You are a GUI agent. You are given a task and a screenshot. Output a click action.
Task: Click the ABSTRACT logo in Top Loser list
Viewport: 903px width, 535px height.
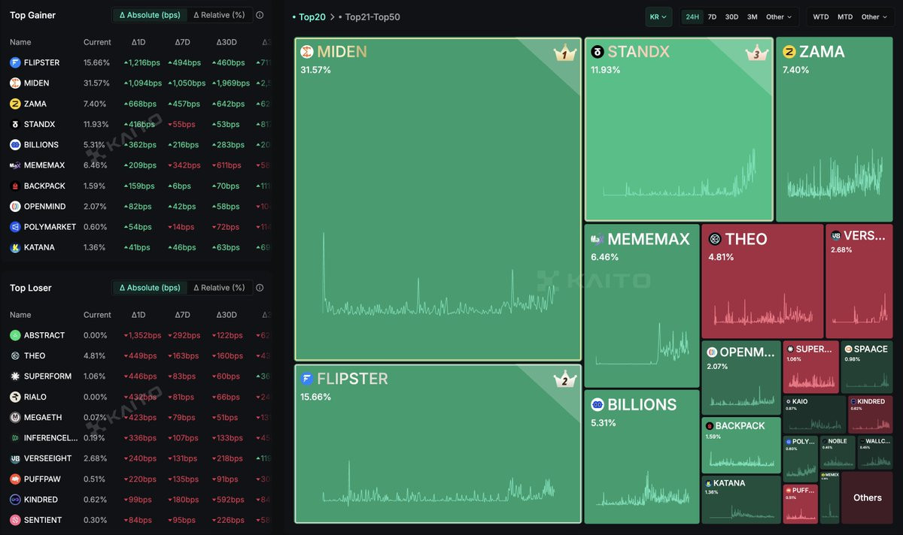pyautogui.click(x=15, y=335)
